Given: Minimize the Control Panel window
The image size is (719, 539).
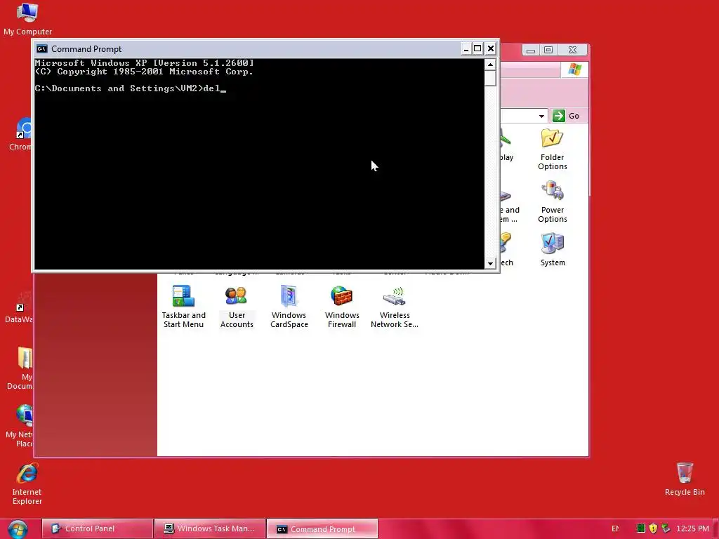Looking at the screenshot, I should 531,50.
